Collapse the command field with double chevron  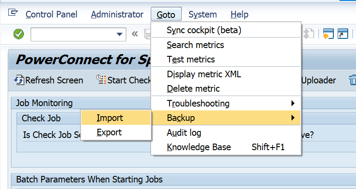point(135,34)
